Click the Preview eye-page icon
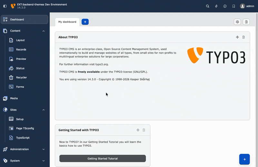 pos(11,59)
